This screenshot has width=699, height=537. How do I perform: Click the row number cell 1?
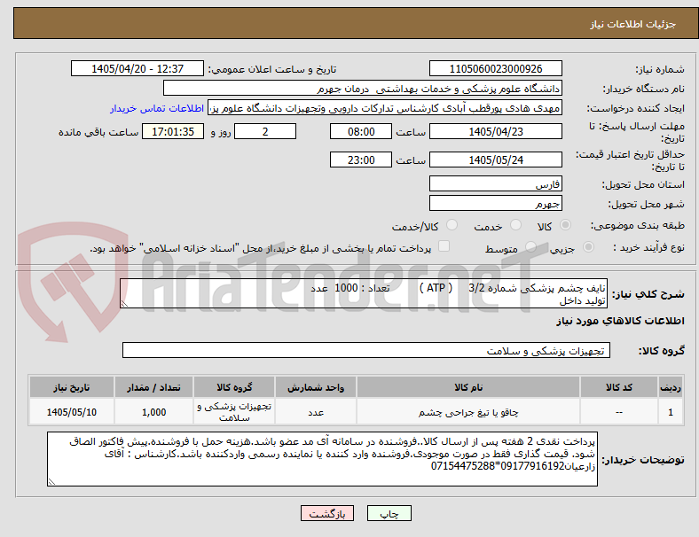(x=670, y=412)
